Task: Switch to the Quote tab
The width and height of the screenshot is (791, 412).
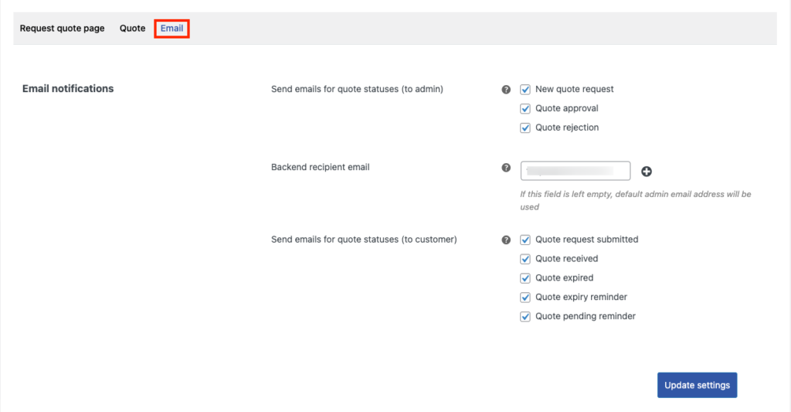Action: 132,29
